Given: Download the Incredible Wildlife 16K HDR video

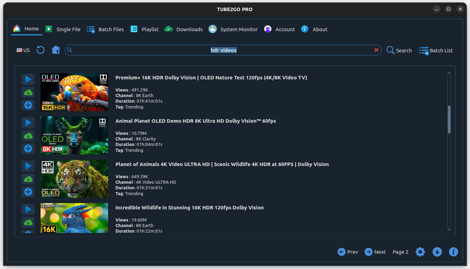Looking at the screenshot, I should 28,222.
